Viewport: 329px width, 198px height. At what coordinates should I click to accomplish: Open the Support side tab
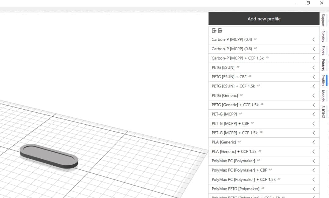click(x=323, y=20)
